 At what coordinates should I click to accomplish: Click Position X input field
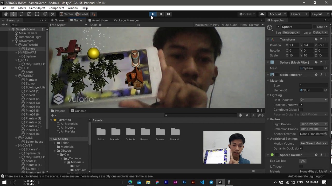(x=294, y=45)
